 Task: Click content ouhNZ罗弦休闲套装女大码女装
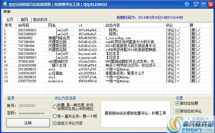tap(132, 42)
